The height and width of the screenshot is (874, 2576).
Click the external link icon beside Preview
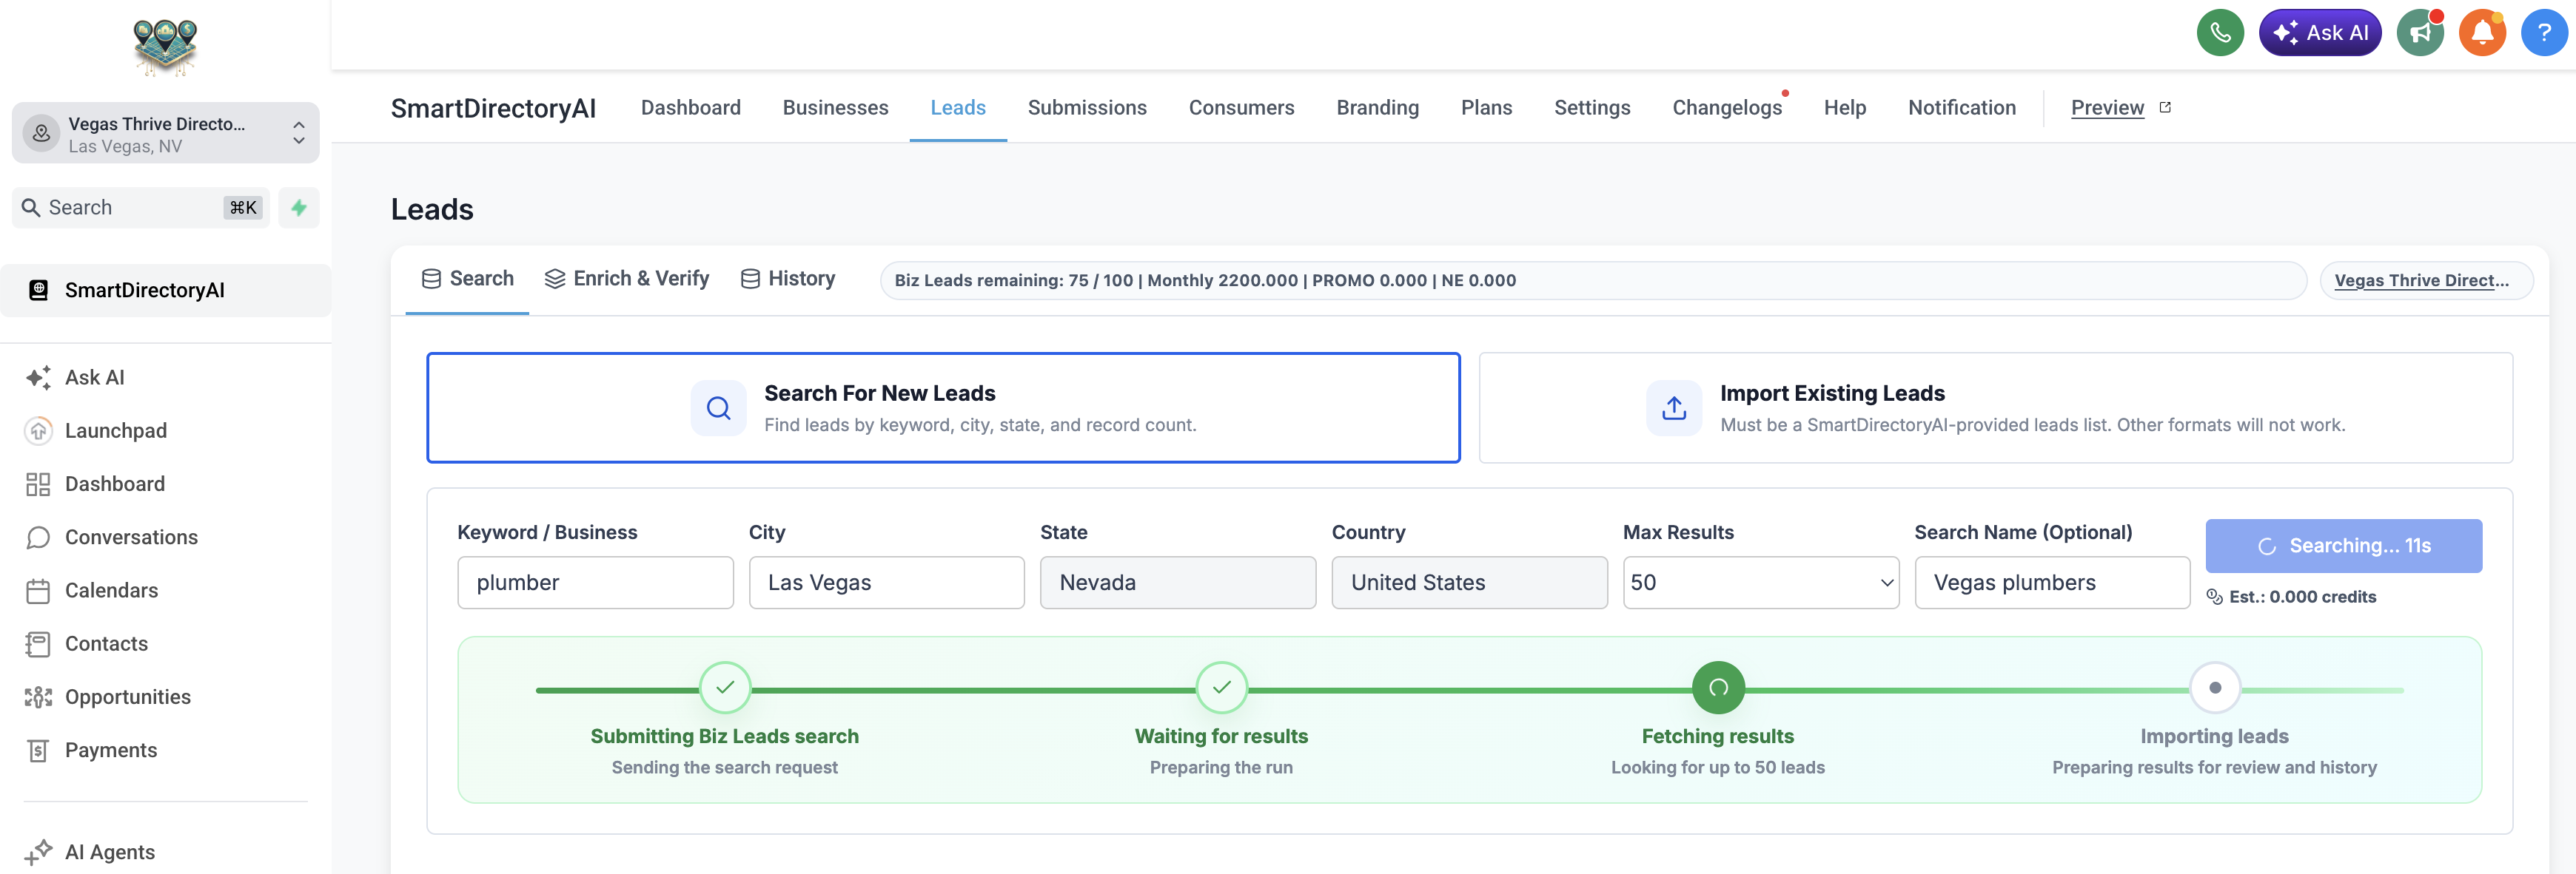click(x=2165, y=107)
